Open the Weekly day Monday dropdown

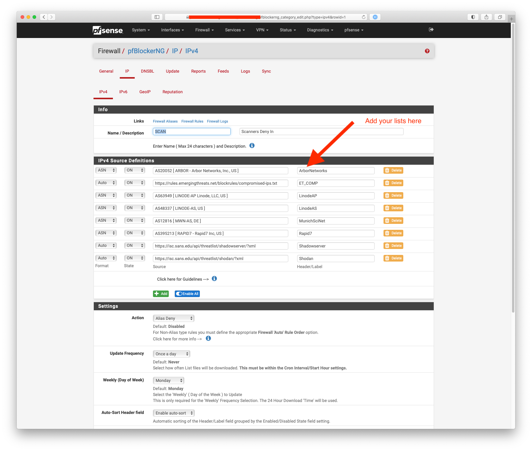(168, 380)
